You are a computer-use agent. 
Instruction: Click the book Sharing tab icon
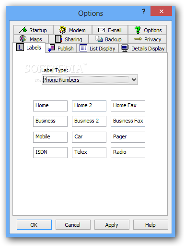pyautogui.click(x=58, y=39)
